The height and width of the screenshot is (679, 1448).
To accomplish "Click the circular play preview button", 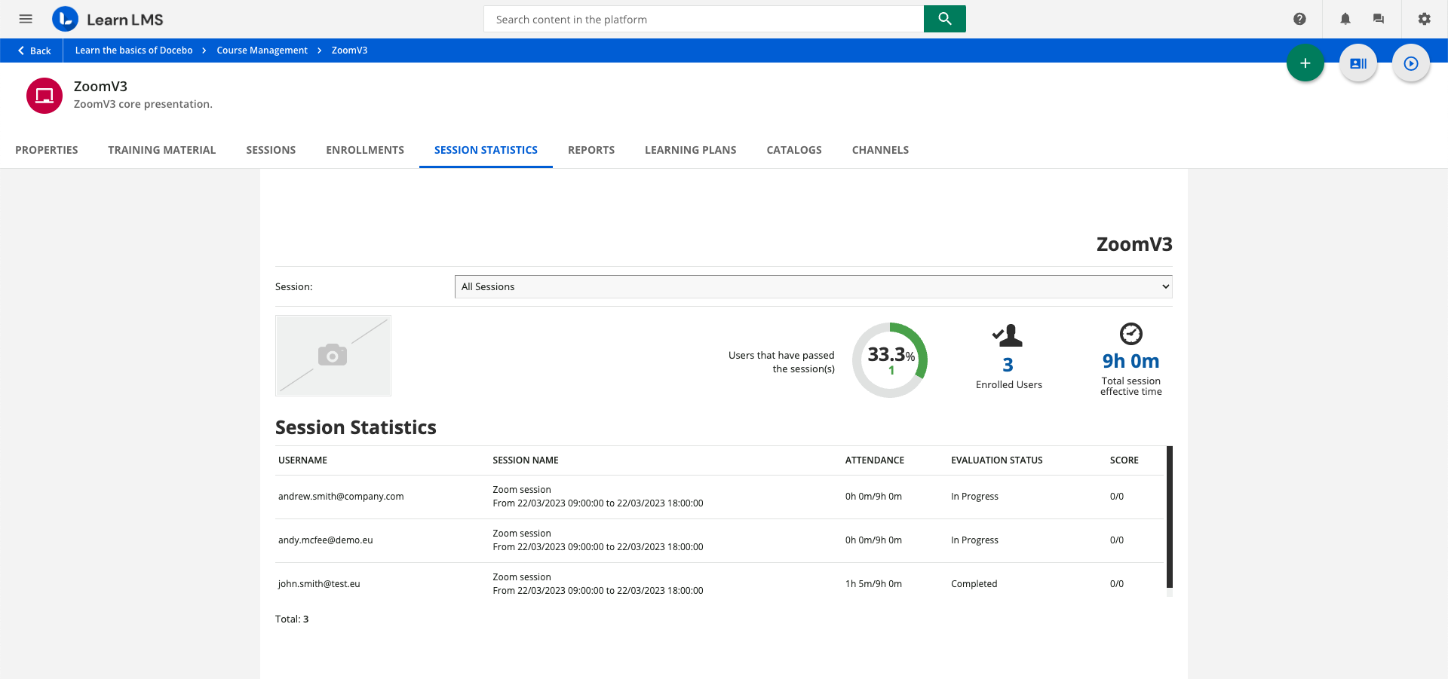I will [1411, 63].
